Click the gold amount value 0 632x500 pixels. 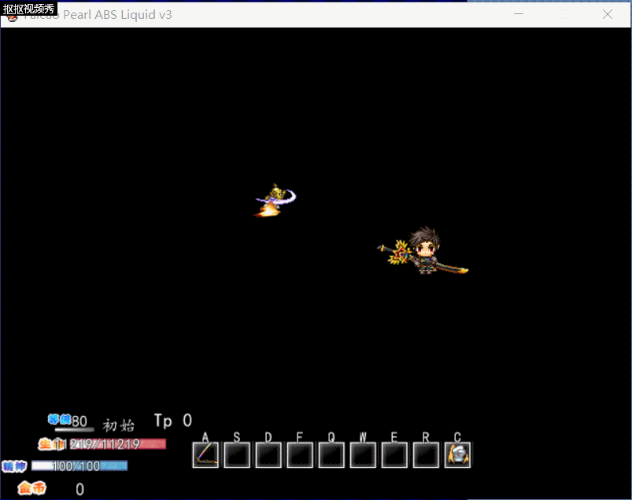[x=79, y=489]
